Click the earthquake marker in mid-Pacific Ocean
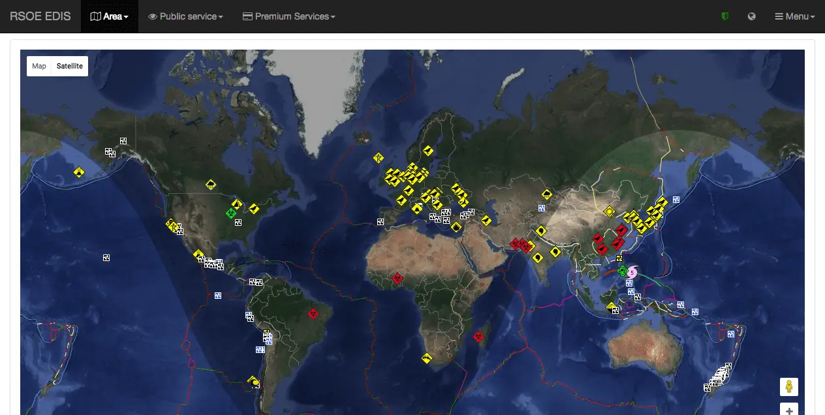Viewport: 825px width, 415px height. (106, 258)
